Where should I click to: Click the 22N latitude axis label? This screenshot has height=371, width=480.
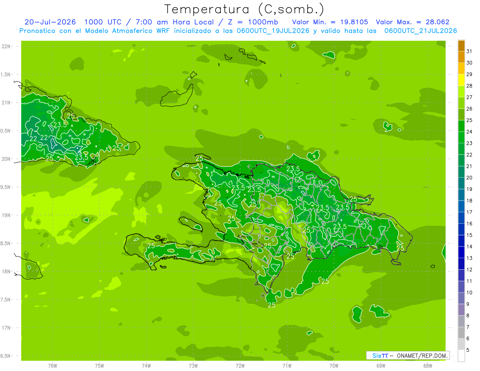click(x=6, y=46)
